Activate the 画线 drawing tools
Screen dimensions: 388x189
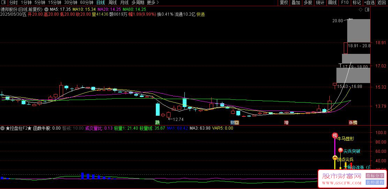(332, 3)
